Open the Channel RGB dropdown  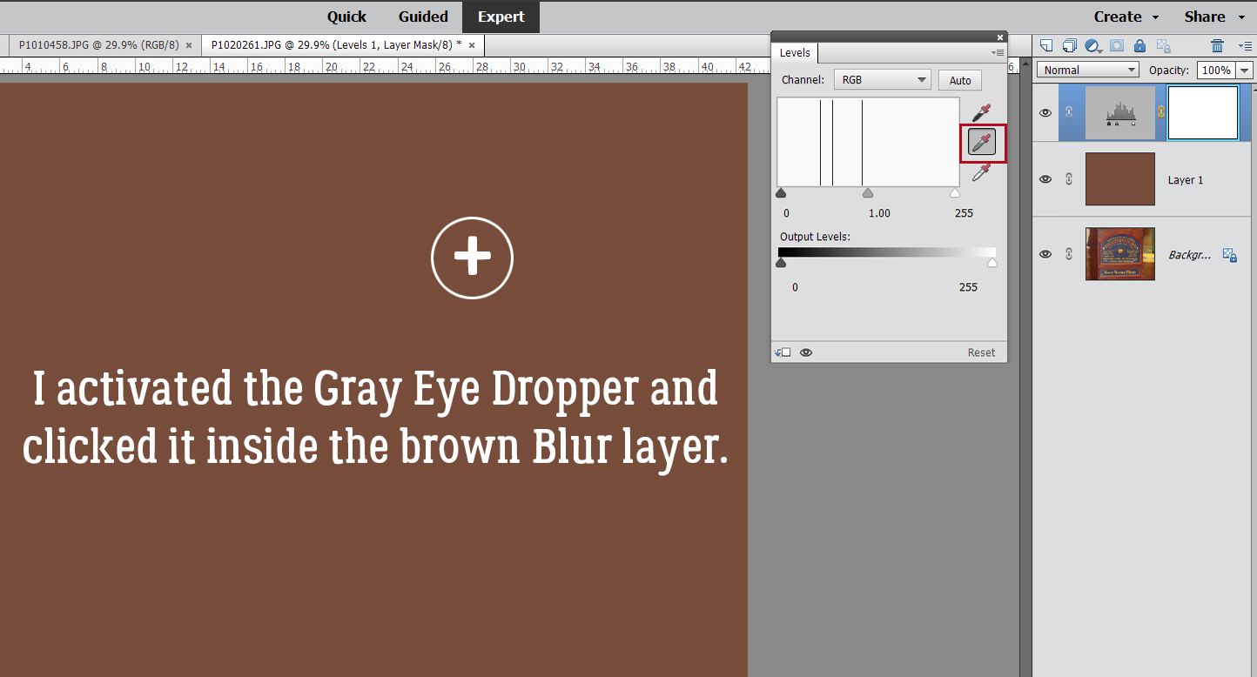coord(883,80)
